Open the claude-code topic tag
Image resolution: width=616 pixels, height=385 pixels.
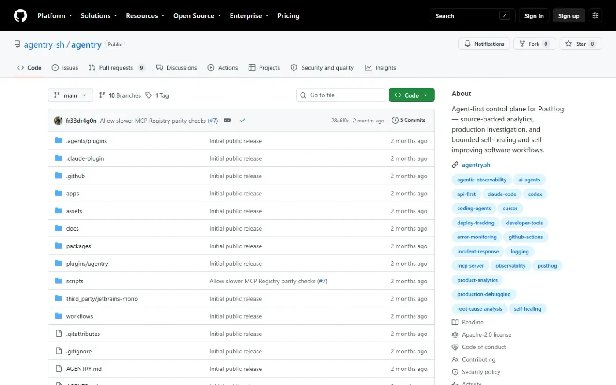pyautogui.click(x=502, y=194)
